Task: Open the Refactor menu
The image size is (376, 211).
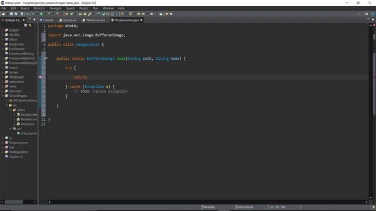Action: pyautogui.click(x=39, y=8)
